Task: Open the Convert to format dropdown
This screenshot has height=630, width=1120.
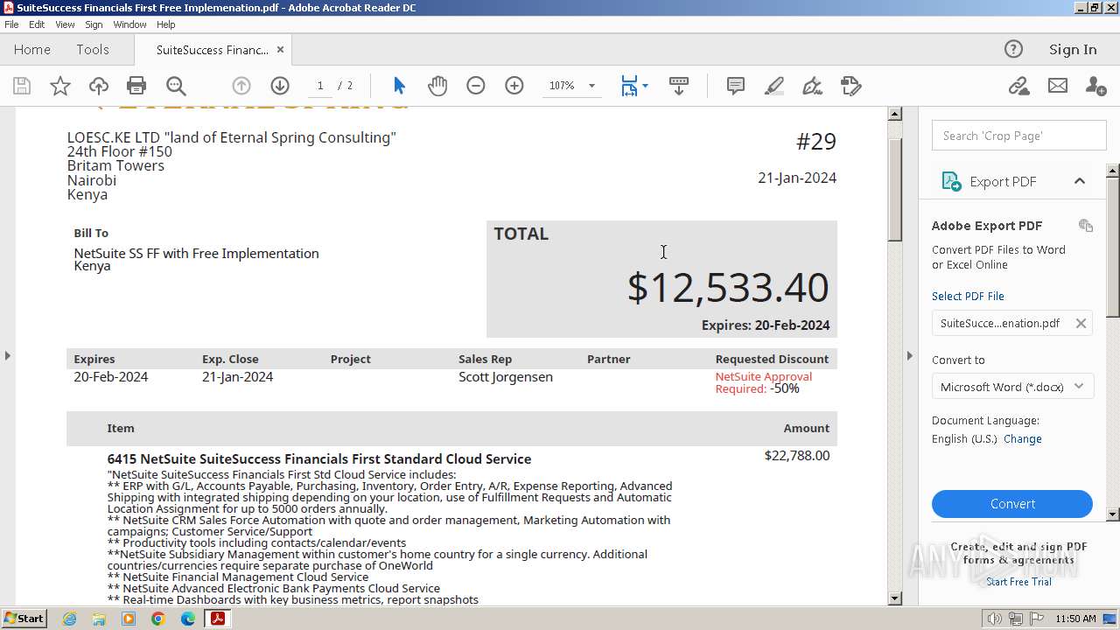Action: point(1012,387)
